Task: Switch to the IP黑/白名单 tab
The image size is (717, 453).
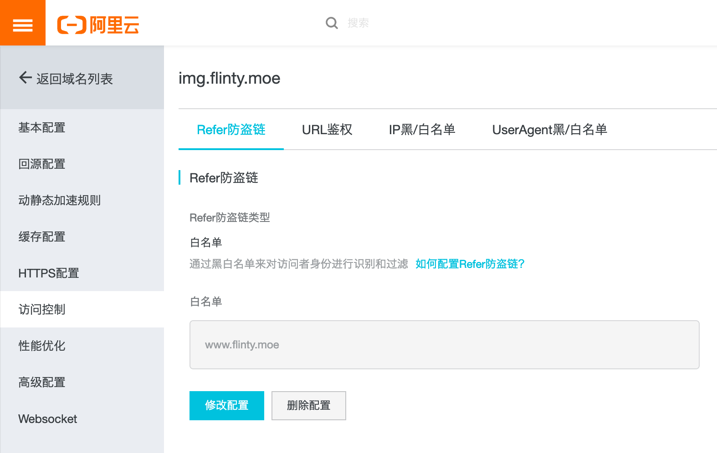Action: [422, 130]
